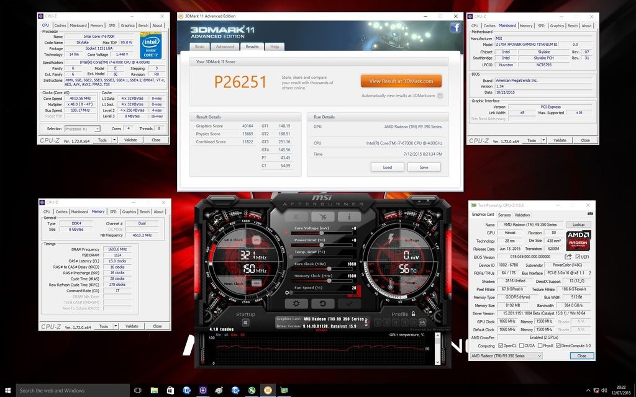Enable automatically view results at 3DMark.com

(440, 96)
